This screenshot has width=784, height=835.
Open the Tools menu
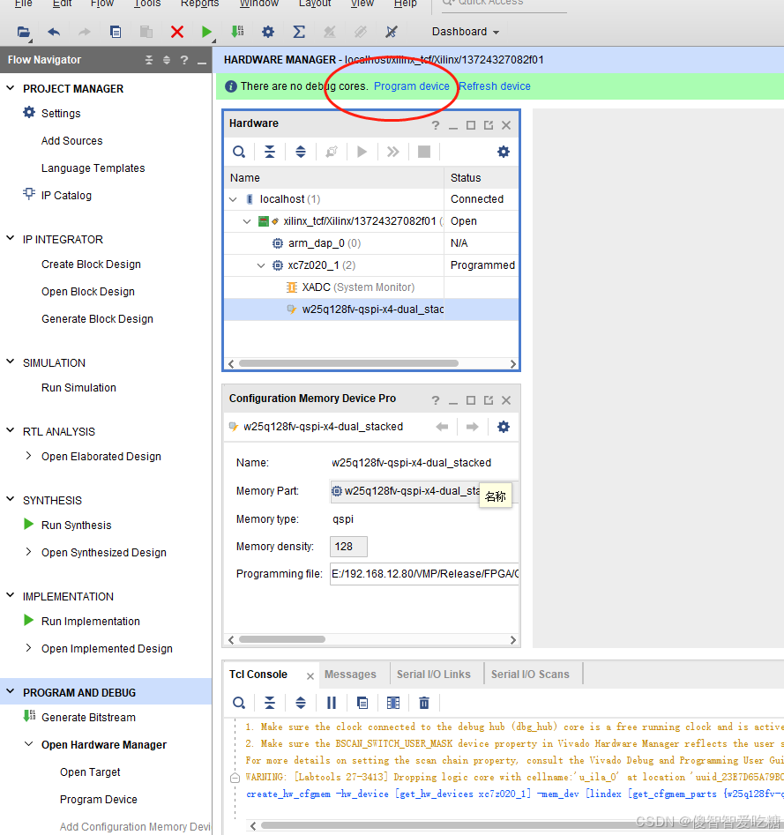(147, 4)
